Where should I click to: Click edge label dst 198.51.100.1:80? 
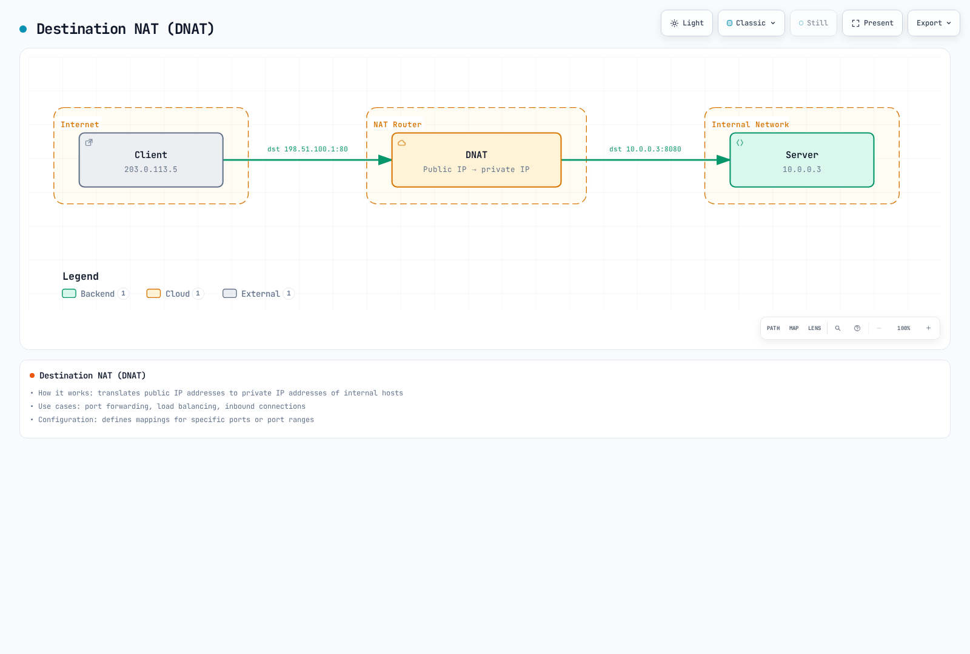[x=308, y=149]
